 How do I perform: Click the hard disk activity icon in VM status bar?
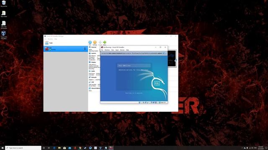(139, 102)
